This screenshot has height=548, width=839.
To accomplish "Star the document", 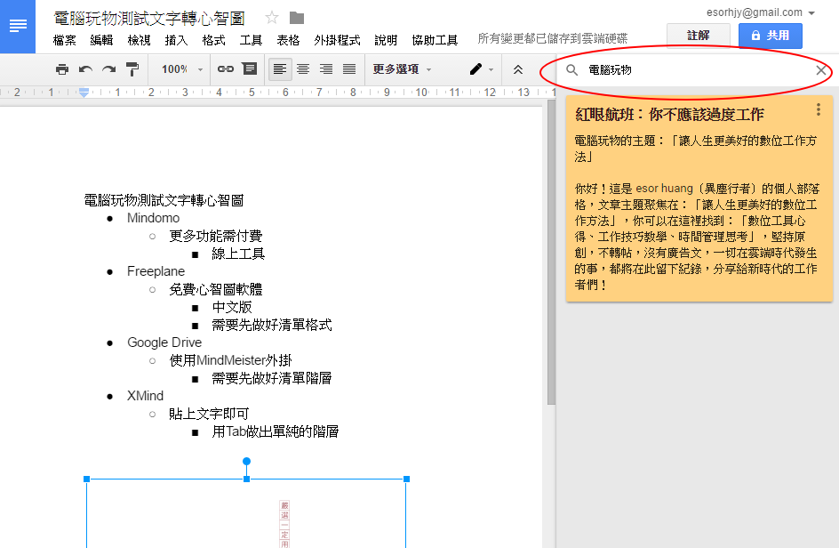I will click(272, 18).
